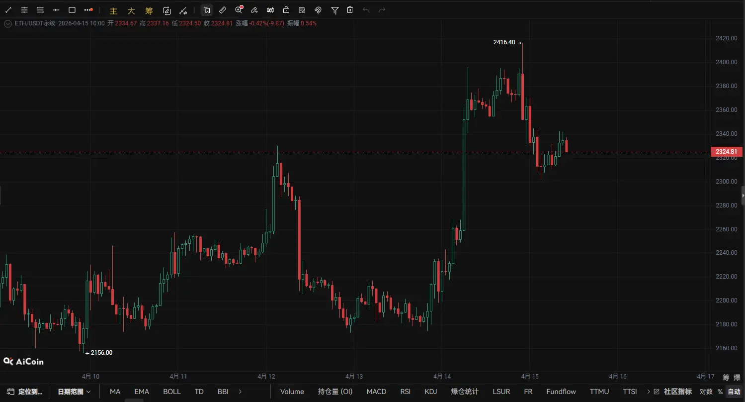745x402 pixels.
Task: Click the 爆 liquidation icon below price axis
Action: tap(737, 378)
